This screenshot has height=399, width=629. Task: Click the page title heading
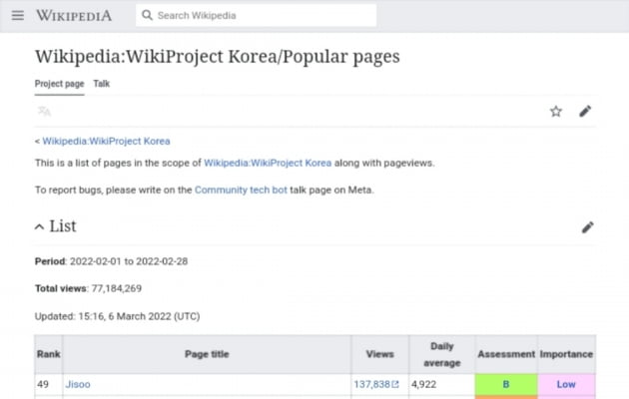coord(218,56)
